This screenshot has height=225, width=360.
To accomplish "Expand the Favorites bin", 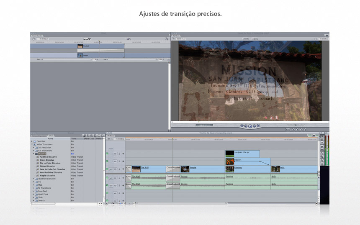I will tap(32, 141).
